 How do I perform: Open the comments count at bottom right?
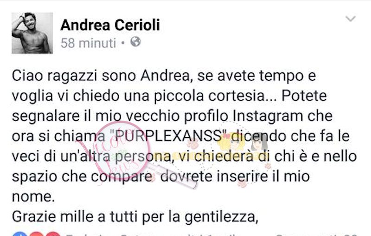(x=317, y=235)
